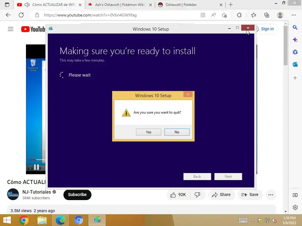The height and width of the screenshot is (226, 302).
Task: Click the video progress bar
Action: (x=37, y=159)
